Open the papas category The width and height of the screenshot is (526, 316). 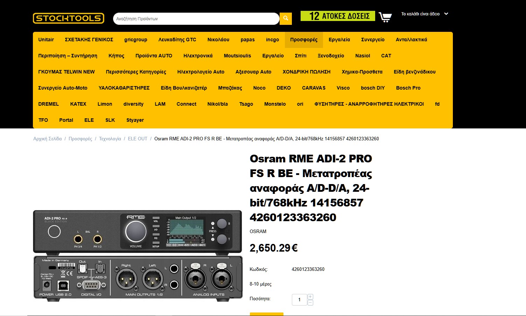coord(248,40)
